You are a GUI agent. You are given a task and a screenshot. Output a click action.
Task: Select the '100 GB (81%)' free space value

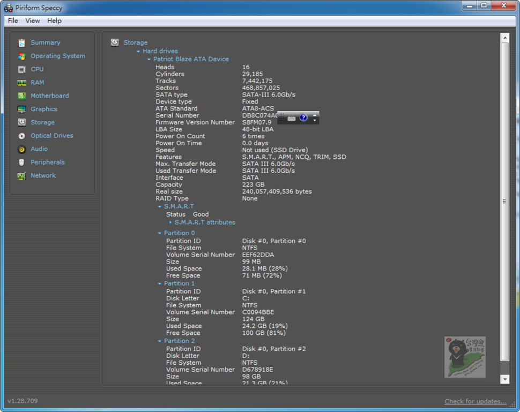point(264,333)
